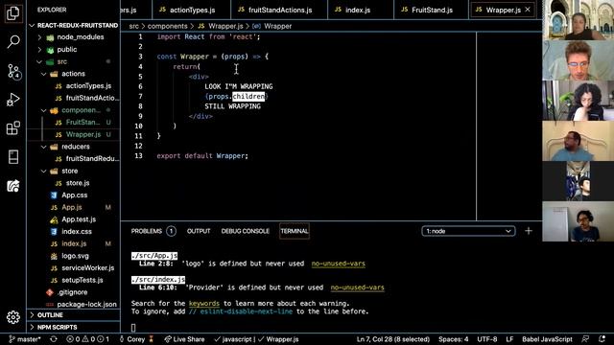Open the Live Share activity icon
614x345 pixels.
(12, 185)
